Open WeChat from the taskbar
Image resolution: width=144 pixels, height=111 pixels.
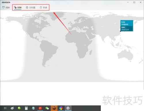[x=47, y=108]
